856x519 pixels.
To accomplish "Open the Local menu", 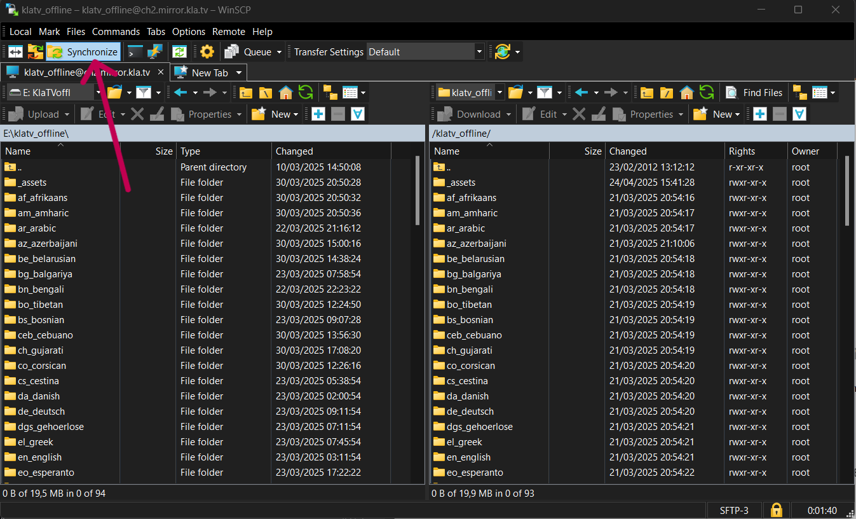I will coord(20,32).
